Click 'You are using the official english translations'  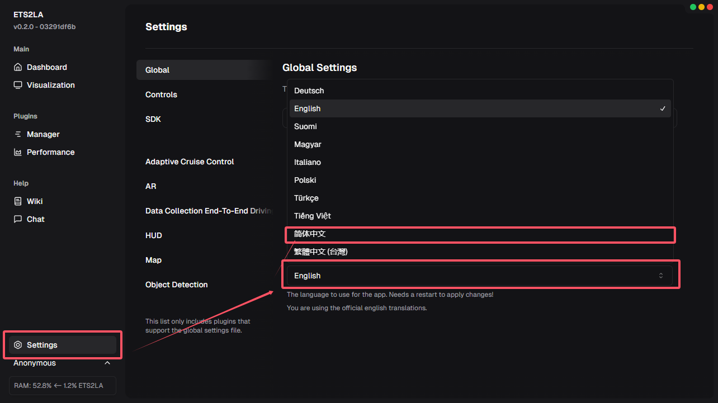tap(357, 308)
